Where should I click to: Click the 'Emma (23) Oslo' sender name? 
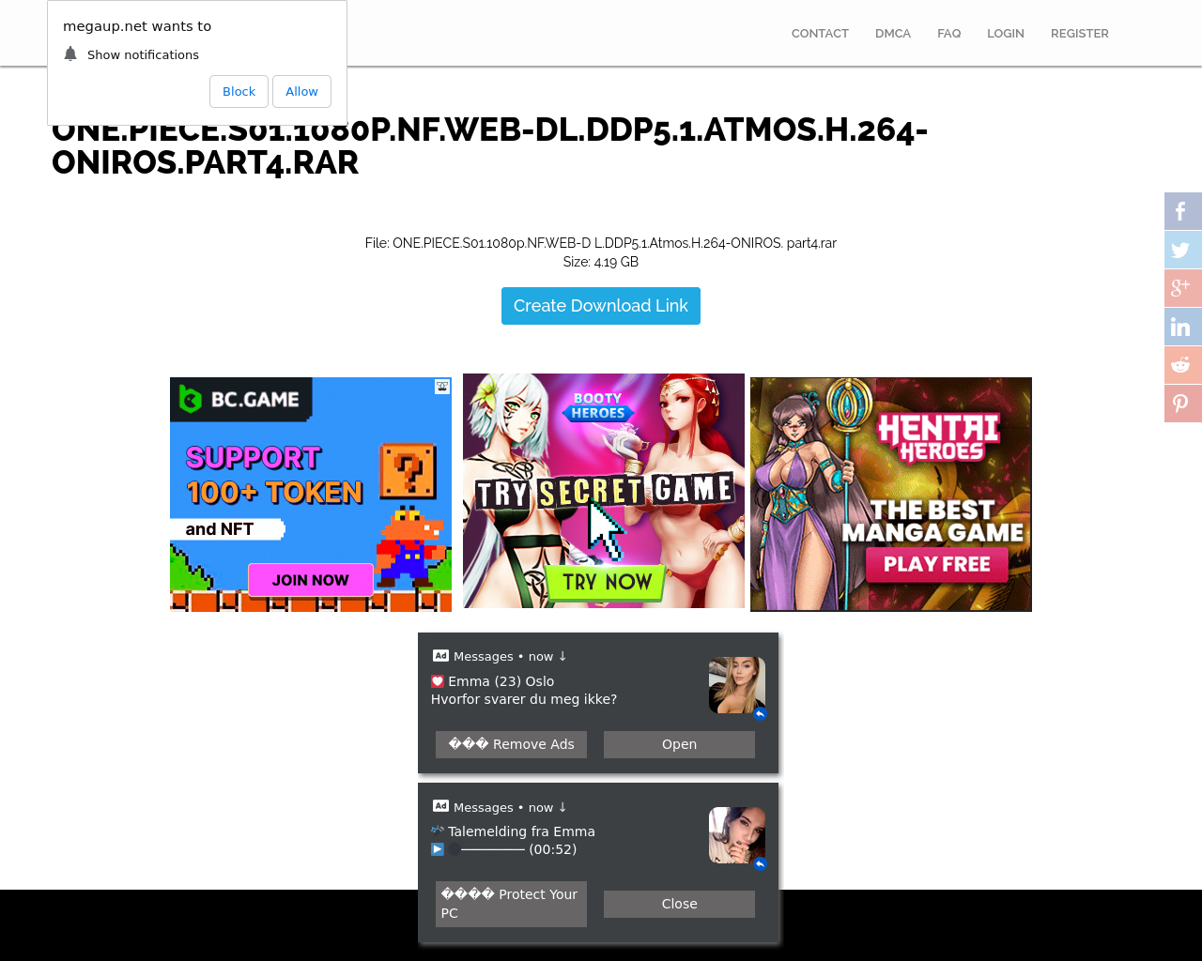(x=501, y=681)
